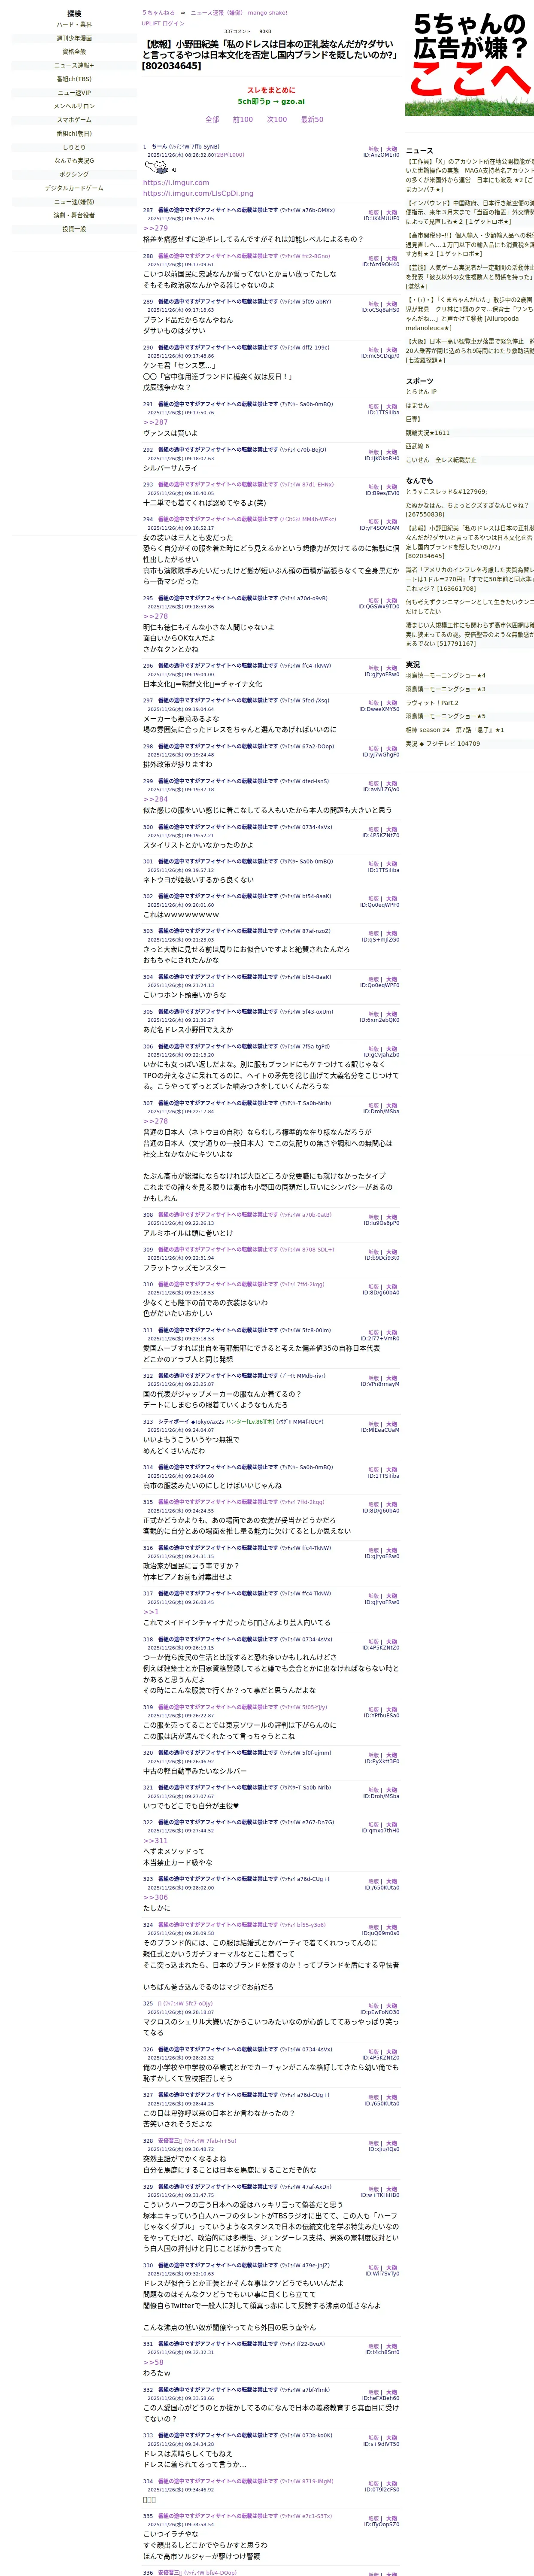Open the 投資一般 board link
The image size is (534, 2576).
tap(74, 228)
